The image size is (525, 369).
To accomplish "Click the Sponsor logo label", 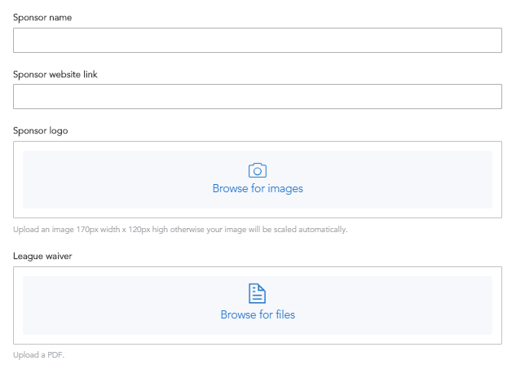I will 41,130.
